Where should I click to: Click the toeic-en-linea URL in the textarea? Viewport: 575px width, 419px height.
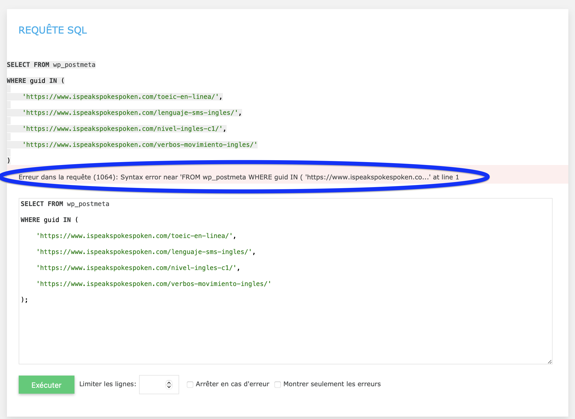pos(135,236)
